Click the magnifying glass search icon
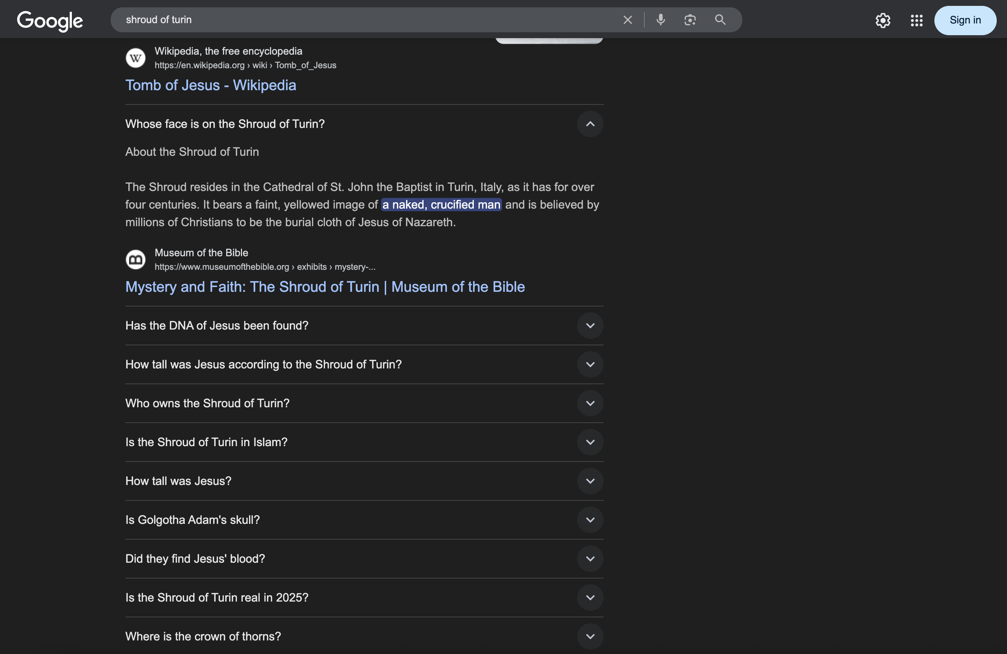The image size is (1007, 654). [720, 20]
